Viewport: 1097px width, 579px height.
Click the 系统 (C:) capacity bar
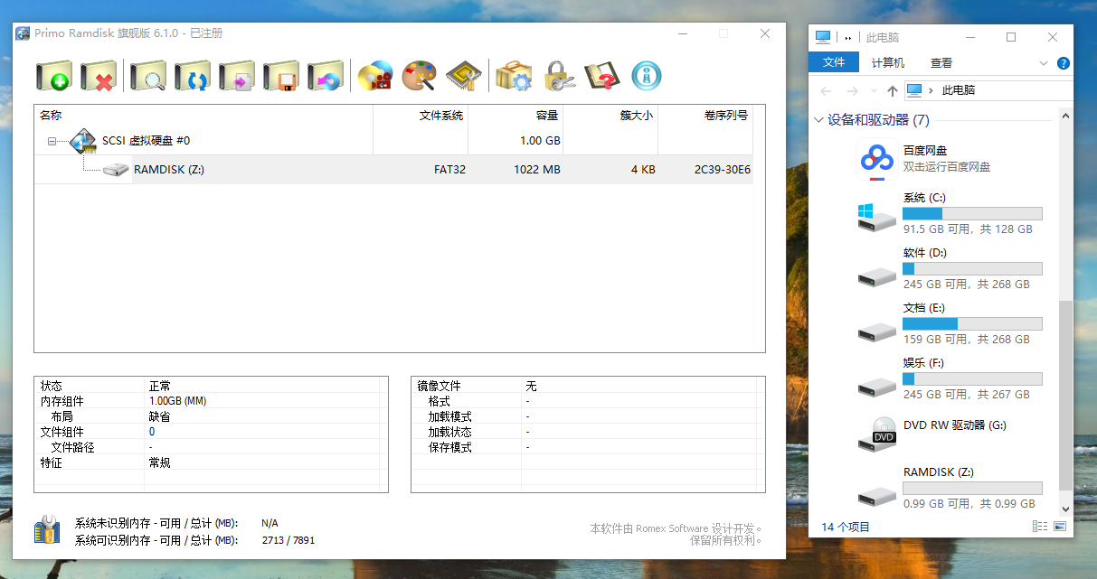[972, 213]
